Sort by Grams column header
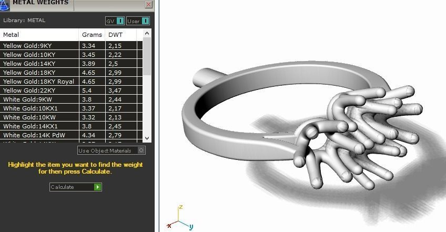Viewport: 446px width, 232px height. tap(92, 35)
